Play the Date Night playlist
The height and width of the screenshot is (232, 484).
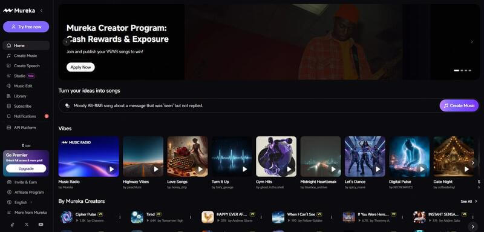466,169
